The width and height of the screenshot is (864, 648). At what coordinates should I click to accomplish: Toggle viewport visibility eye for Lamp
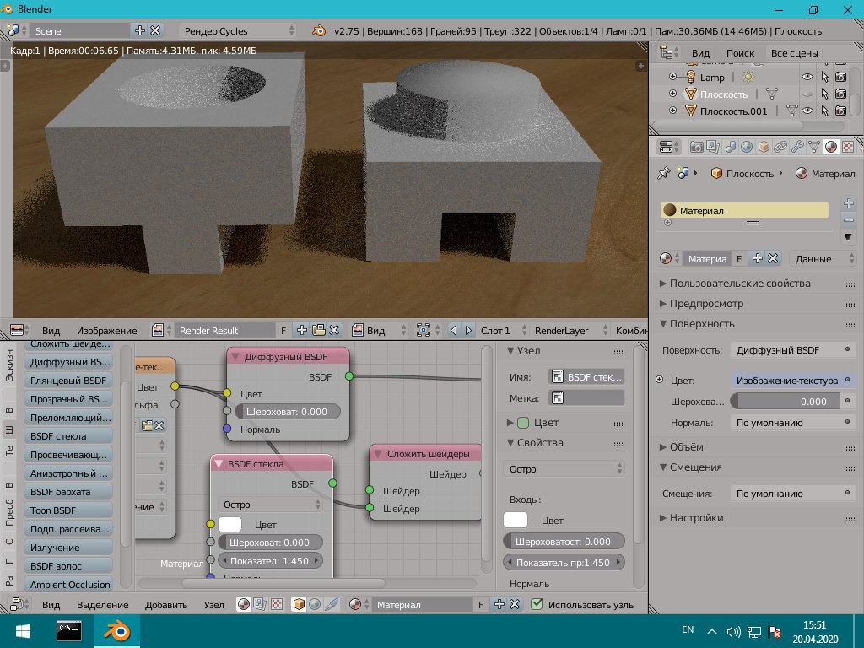[x=807, y=77]
